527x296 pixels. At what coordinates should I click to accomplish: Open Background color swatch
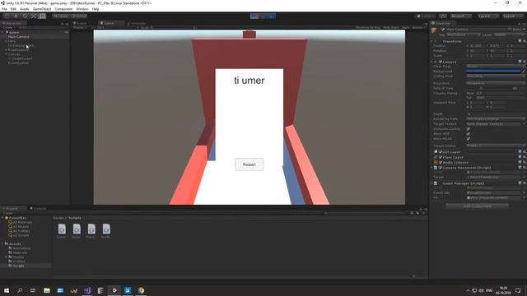coord(493,72)
